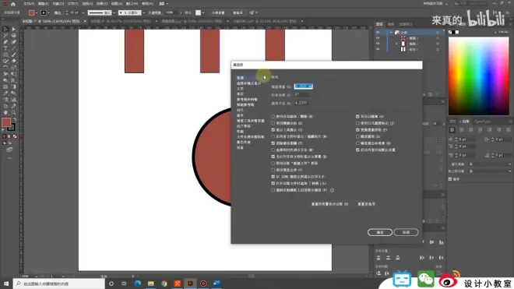Click Windows taskbar search box

(59, 284)
